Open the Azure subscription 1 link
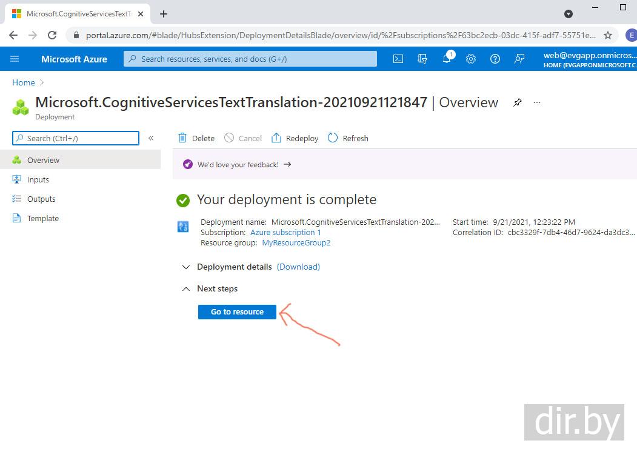637x449 pixels. coord(285,232)
